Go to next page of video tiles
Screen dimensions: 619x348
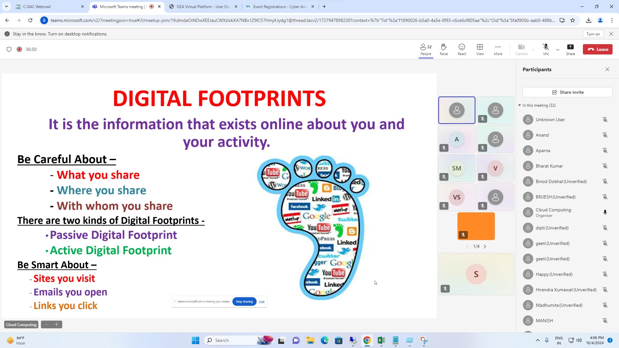pyautogui.click(x=485, y=247)
